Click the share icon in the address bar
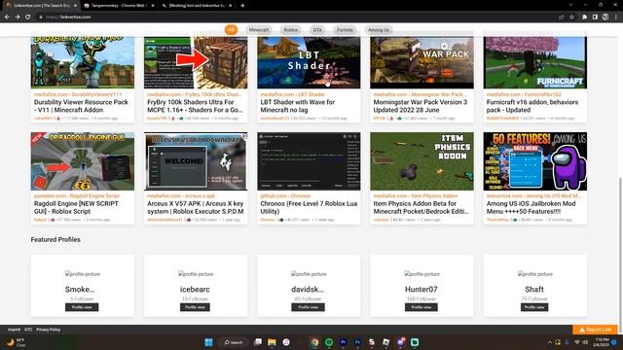The image size is (623, 350). click(562, 17)
